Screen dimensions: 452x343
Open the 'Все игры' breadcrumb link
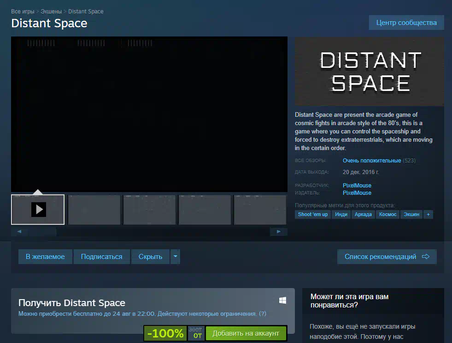(x=23, y=12)
